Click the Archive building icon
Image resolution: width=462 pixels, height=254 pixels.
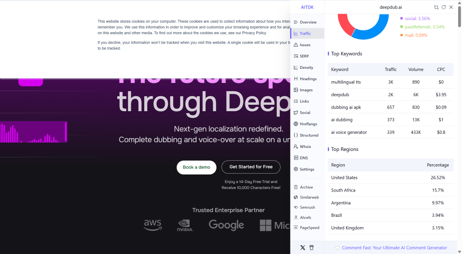[296, 187]
